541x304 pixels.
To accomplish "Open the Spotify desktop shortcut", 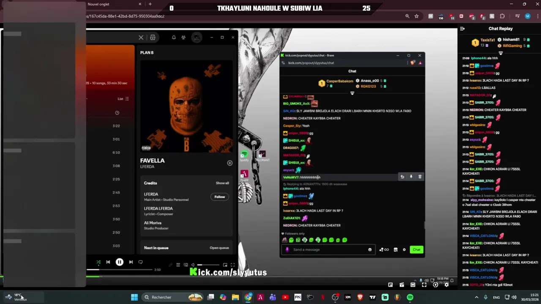I will tap(244, 156).
